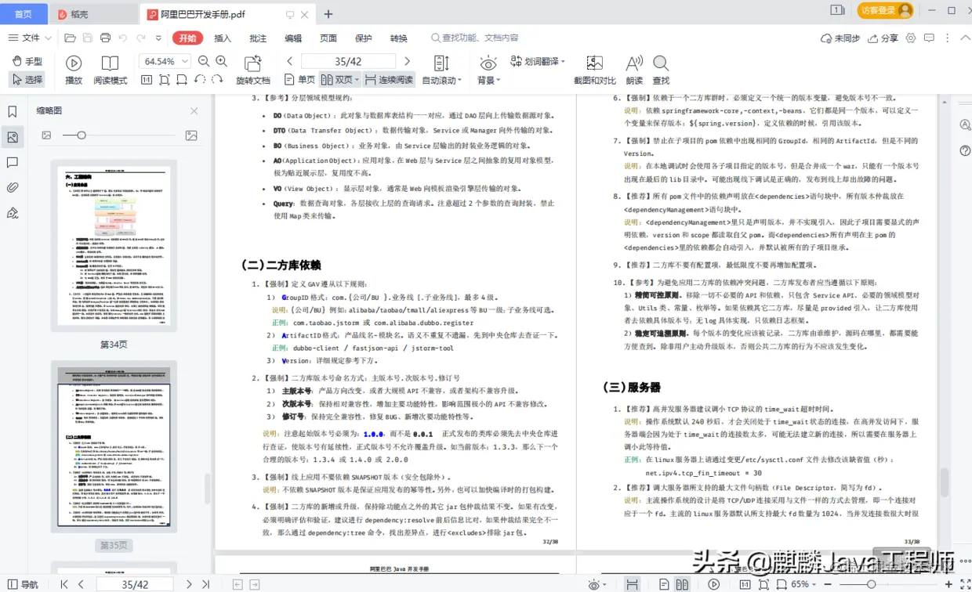Click the feedback chat icon at top right
Viewport: 972px width, 592px height.
click(930, 38)
